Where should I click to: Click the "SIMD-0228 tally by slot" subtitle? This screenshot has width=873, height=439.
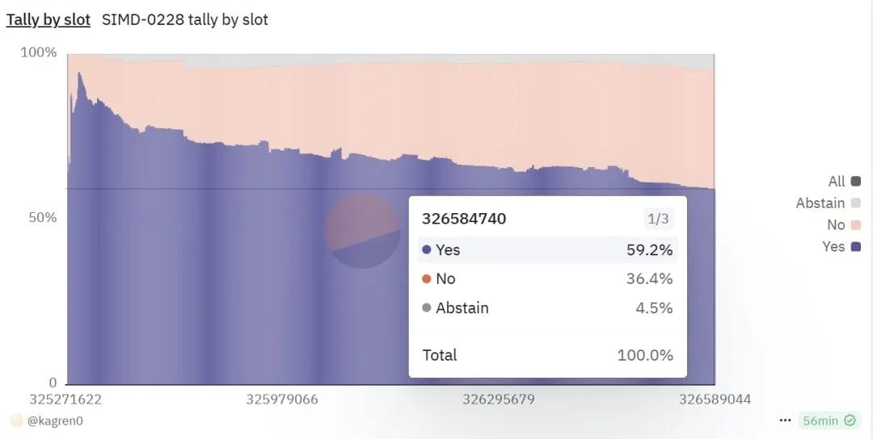click(x=184, y=19)
